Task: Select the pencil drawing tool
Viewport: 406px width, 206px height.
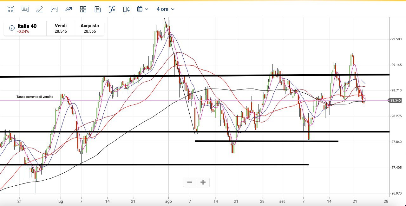Action: tap(39, 9)
